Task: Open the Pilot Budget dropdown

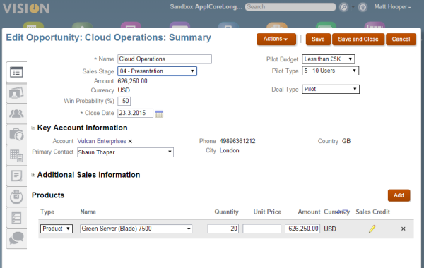Action: click(329, 59)
